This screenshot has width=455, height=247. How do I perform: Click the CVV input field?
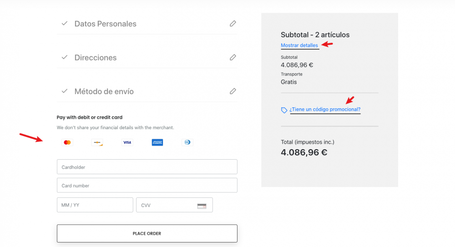point(166,205)
